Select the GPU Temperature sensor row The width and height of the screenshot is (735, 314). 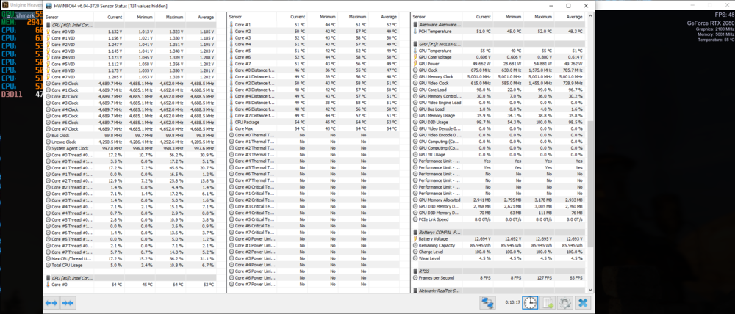(438, 51)
